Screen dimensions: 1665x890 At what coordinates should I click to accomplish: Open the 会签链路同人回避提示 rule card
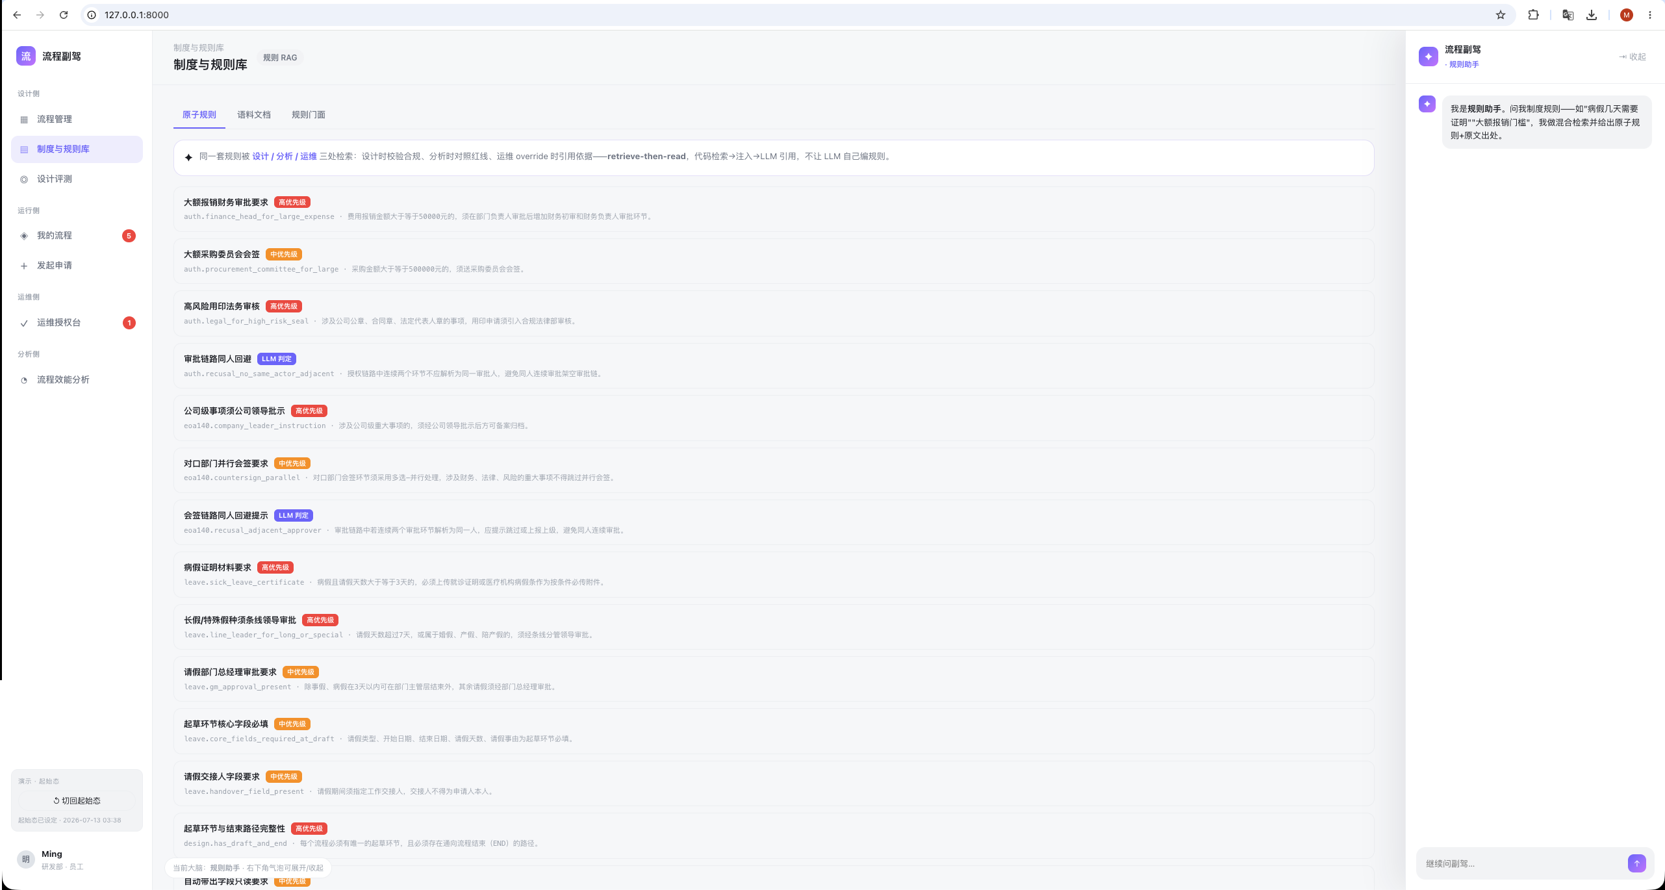(773, 522)
